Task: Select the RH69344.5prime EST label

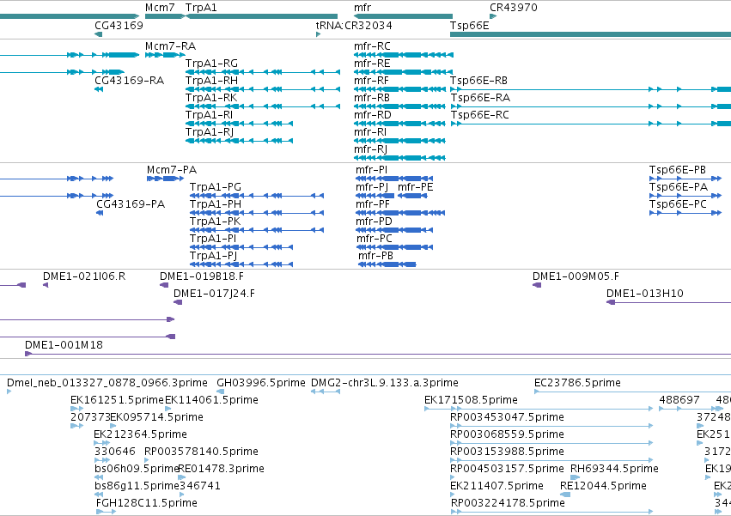Action: pyautogui.click(x=614, y=469)
